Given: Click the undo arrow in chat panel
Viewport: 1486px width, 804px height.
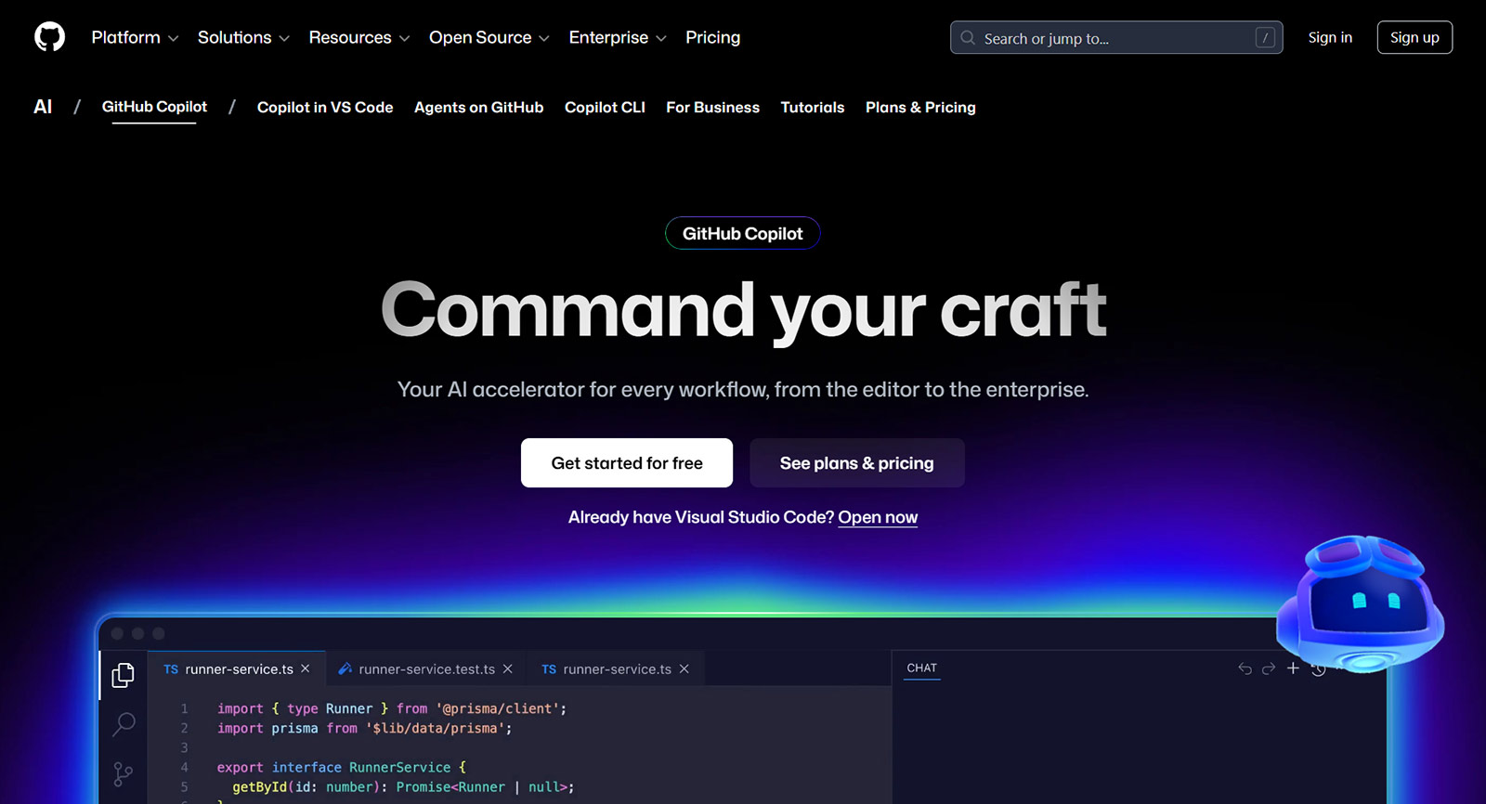Looking at the screenshot, I should [x=1245, y=668].
